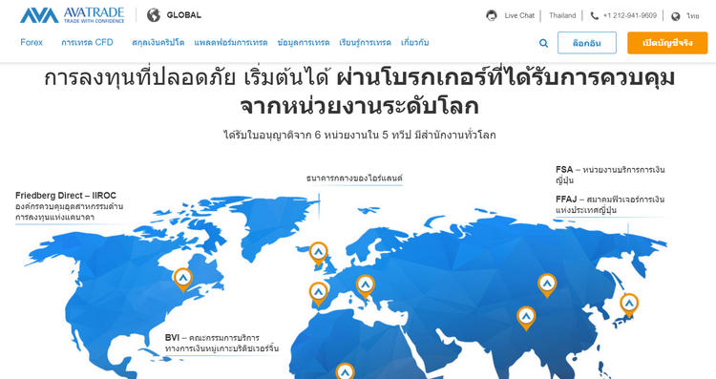
Task: Open the แพลตฟอร์มการเทรด menu
Action: coord(231,42)
